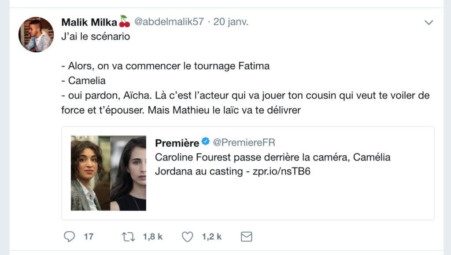This screenshot has width=451, height=255.
Task: Click the envelope direct message icon
Action: (247, 237)
